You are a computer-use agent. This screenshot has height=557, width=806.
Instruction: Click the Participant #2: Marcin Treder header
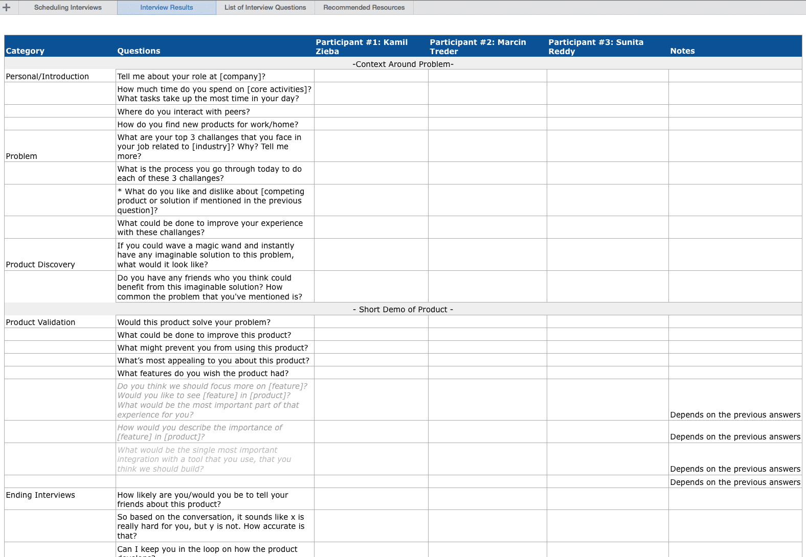tap(488, 46)
